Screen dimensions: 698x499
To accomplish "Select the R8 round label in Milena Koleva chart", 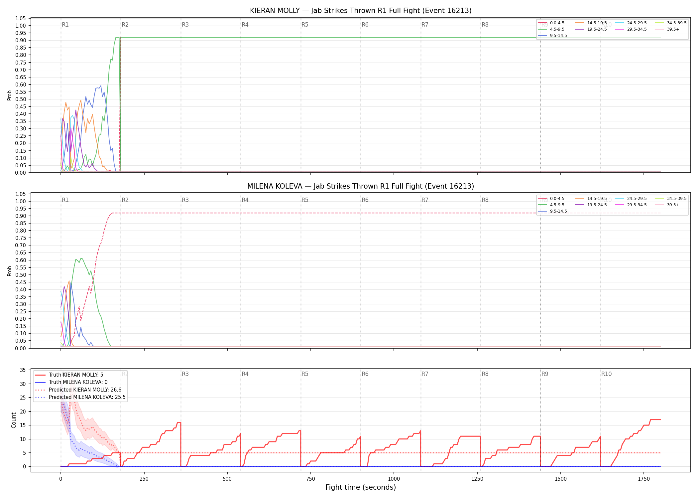I will [485, 200].
